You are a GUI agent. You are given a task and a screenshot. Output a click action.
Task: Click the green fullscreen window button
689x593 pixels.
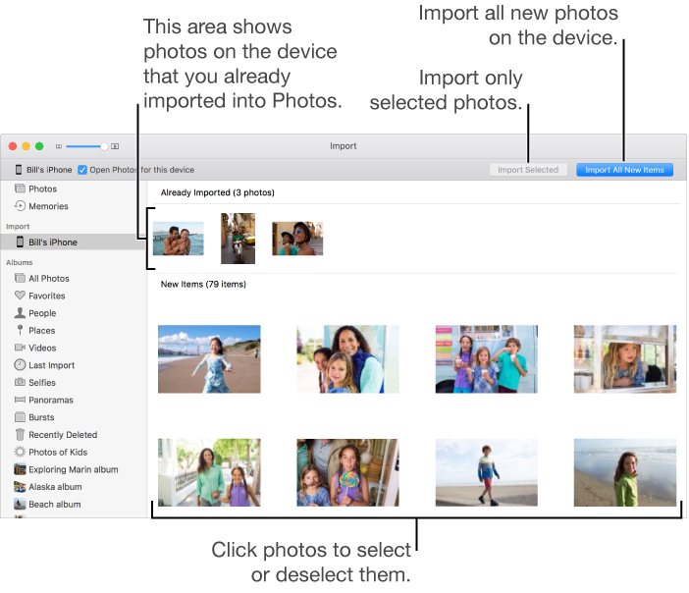[39, 146]
